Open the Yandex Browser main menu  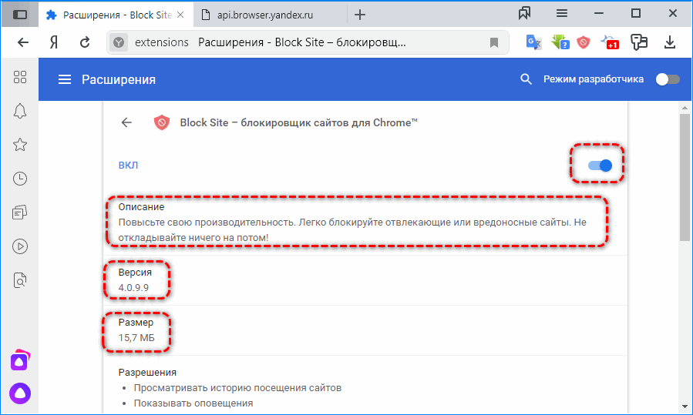(562, 14)
